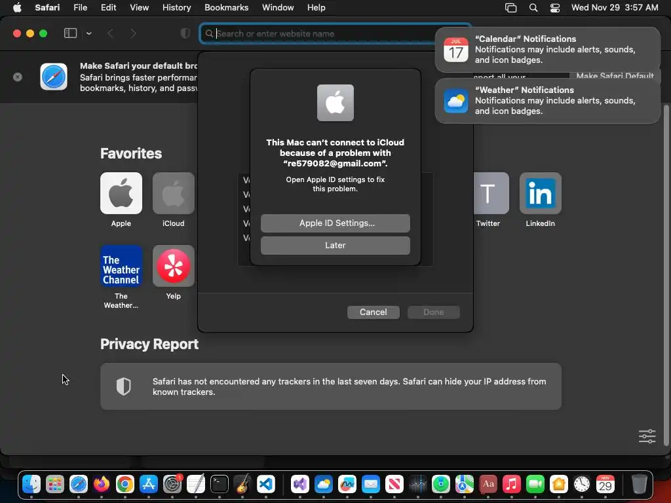Open start page customization settings icon

pos(647,436)
